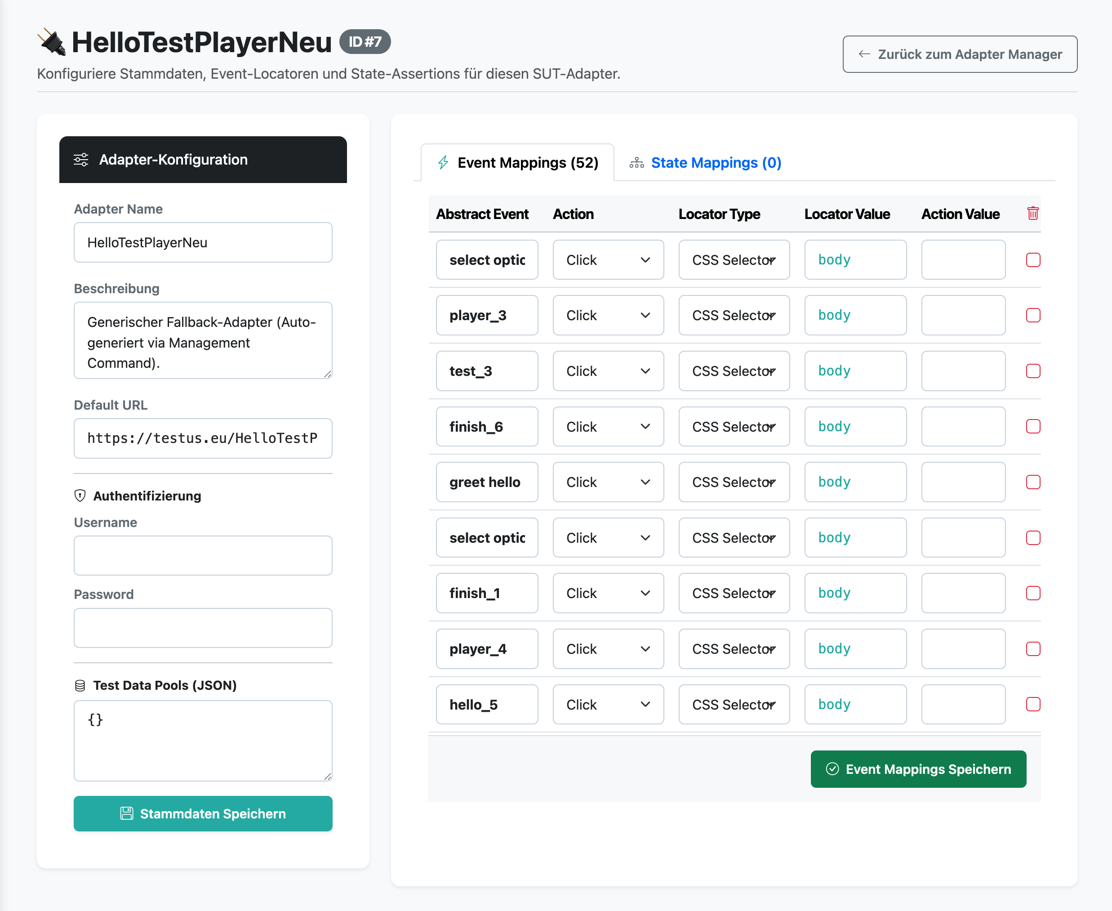
Task: Click the lightning bolt icon on Event Mappings tab
Action: tap(443, 163)
